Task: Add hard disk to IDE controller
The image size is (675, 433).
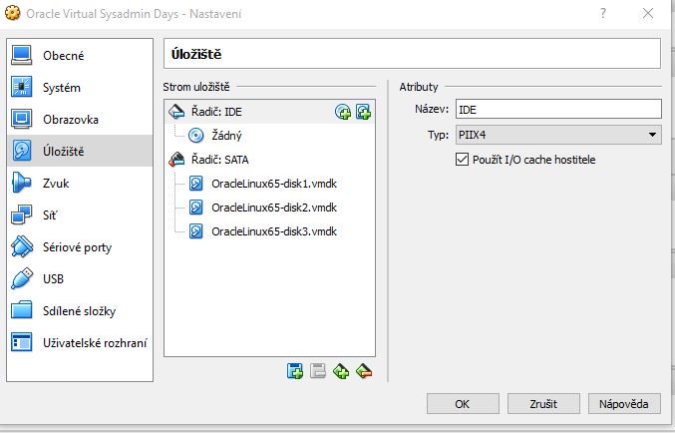Action: [363, 112]
